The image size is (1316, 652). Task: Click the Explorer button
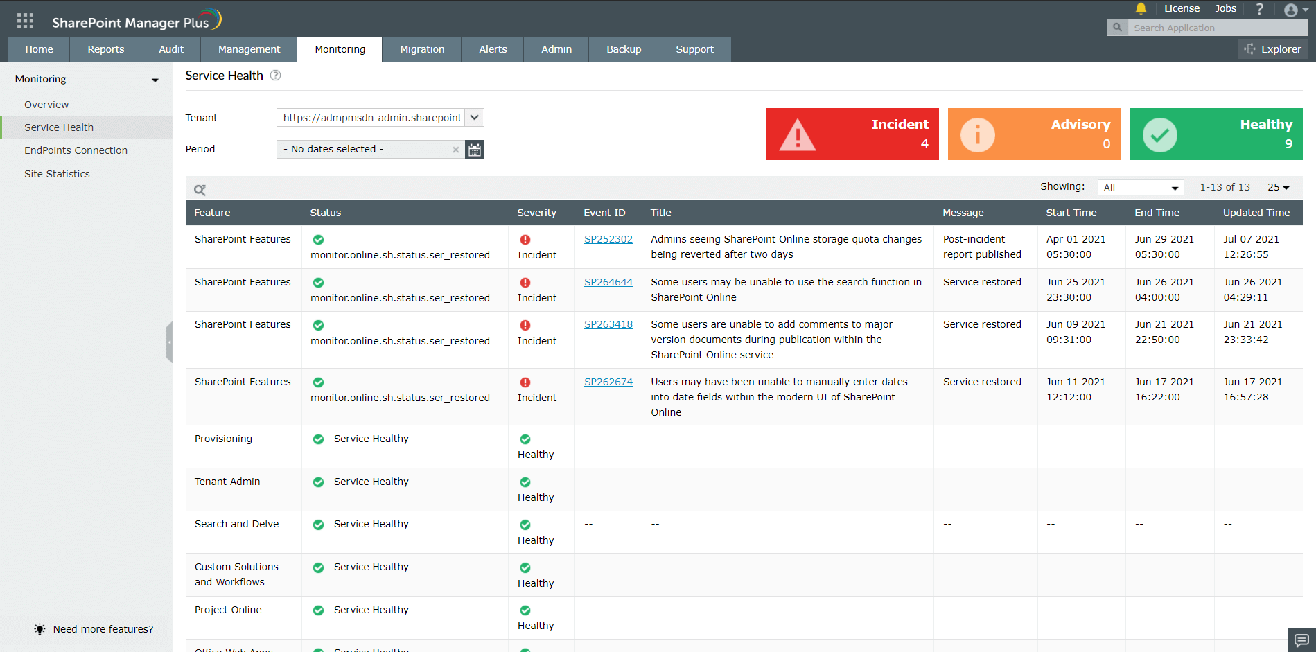1272,49
